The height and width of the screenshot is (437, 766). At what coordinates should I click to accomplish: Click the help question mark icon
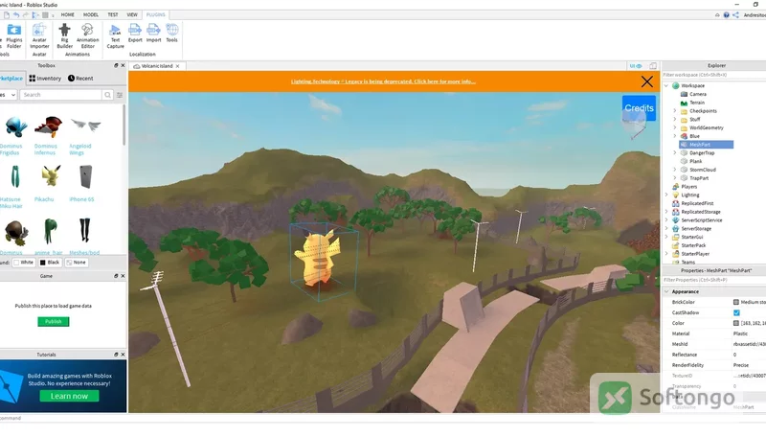[x=727, y=15]
